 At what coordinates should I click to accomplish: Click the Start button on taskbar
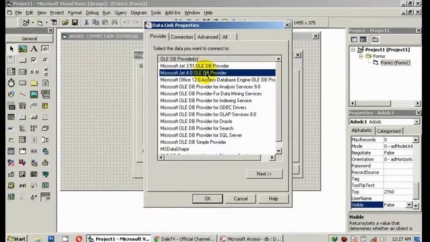coord(17,239)
